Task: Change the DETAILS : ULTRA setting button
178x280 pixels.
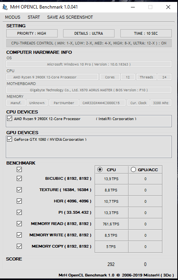Action: coord(89,34)
